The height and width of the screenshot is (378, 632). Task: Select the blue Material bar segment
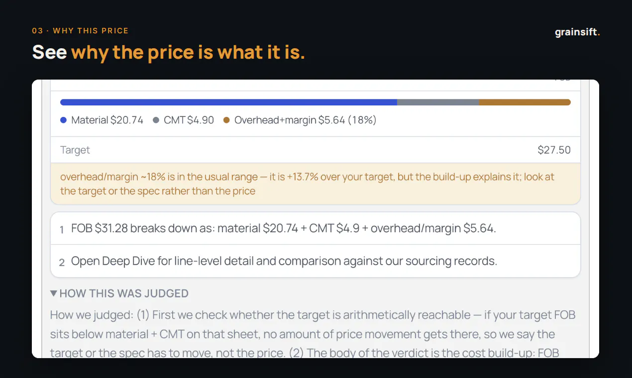[x=228, y=102]
